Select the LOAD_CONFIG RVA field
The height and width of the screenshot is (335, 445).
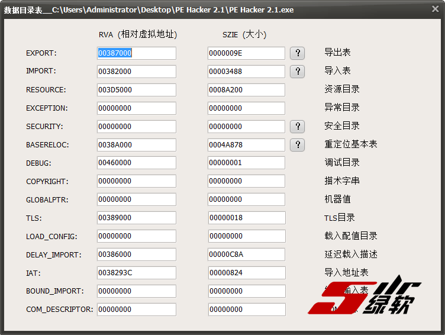[x=137, y=236]
